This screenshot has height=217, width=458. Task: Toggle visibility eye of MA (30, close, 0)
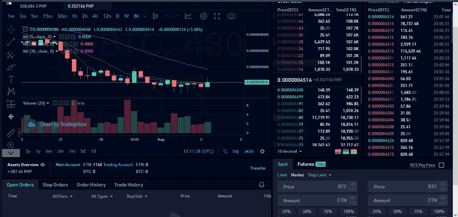coord(64,51)
